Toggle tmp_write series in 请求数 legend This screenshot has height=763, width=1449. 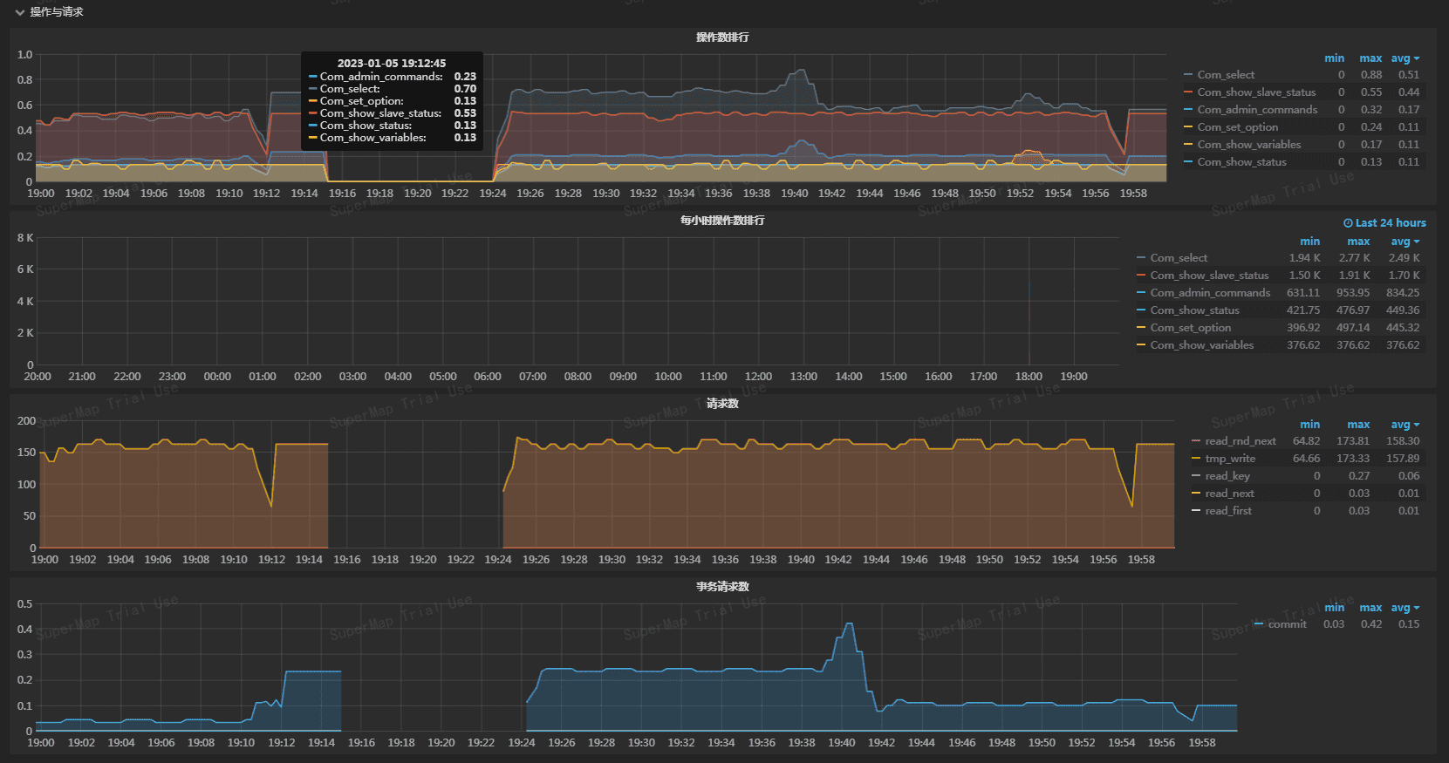click(1230, 459)
